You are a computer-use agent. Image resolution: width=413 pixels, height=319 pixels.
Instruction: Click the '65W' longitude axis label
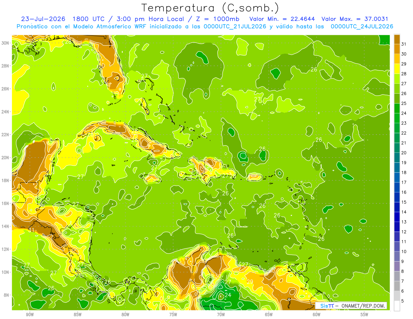[269, 315]
